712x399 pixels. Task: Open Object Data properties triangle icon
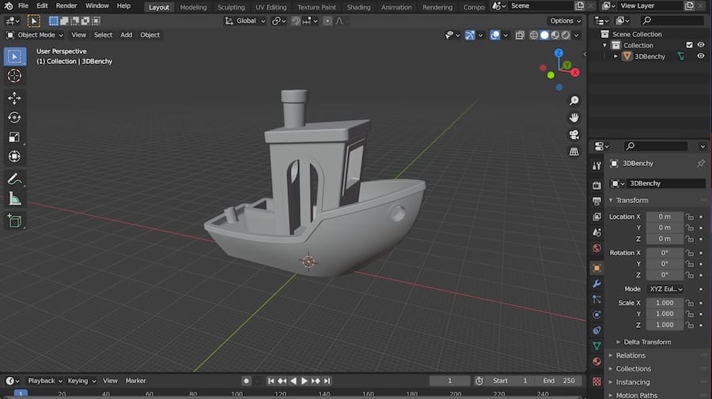point(596,346)
